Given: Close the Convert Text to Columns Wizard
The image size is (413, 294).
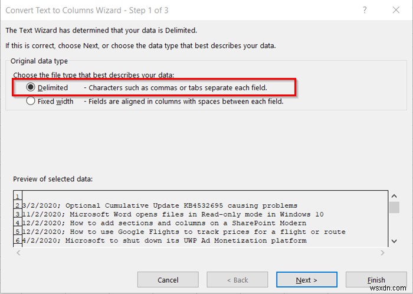Looking at the screenshot, I should (x=396, y=9).
